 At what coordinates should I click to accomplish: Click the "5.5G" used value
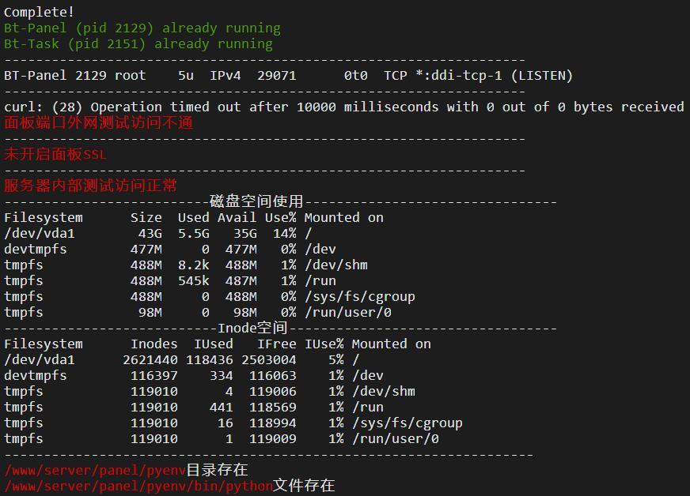coord(194,233)
